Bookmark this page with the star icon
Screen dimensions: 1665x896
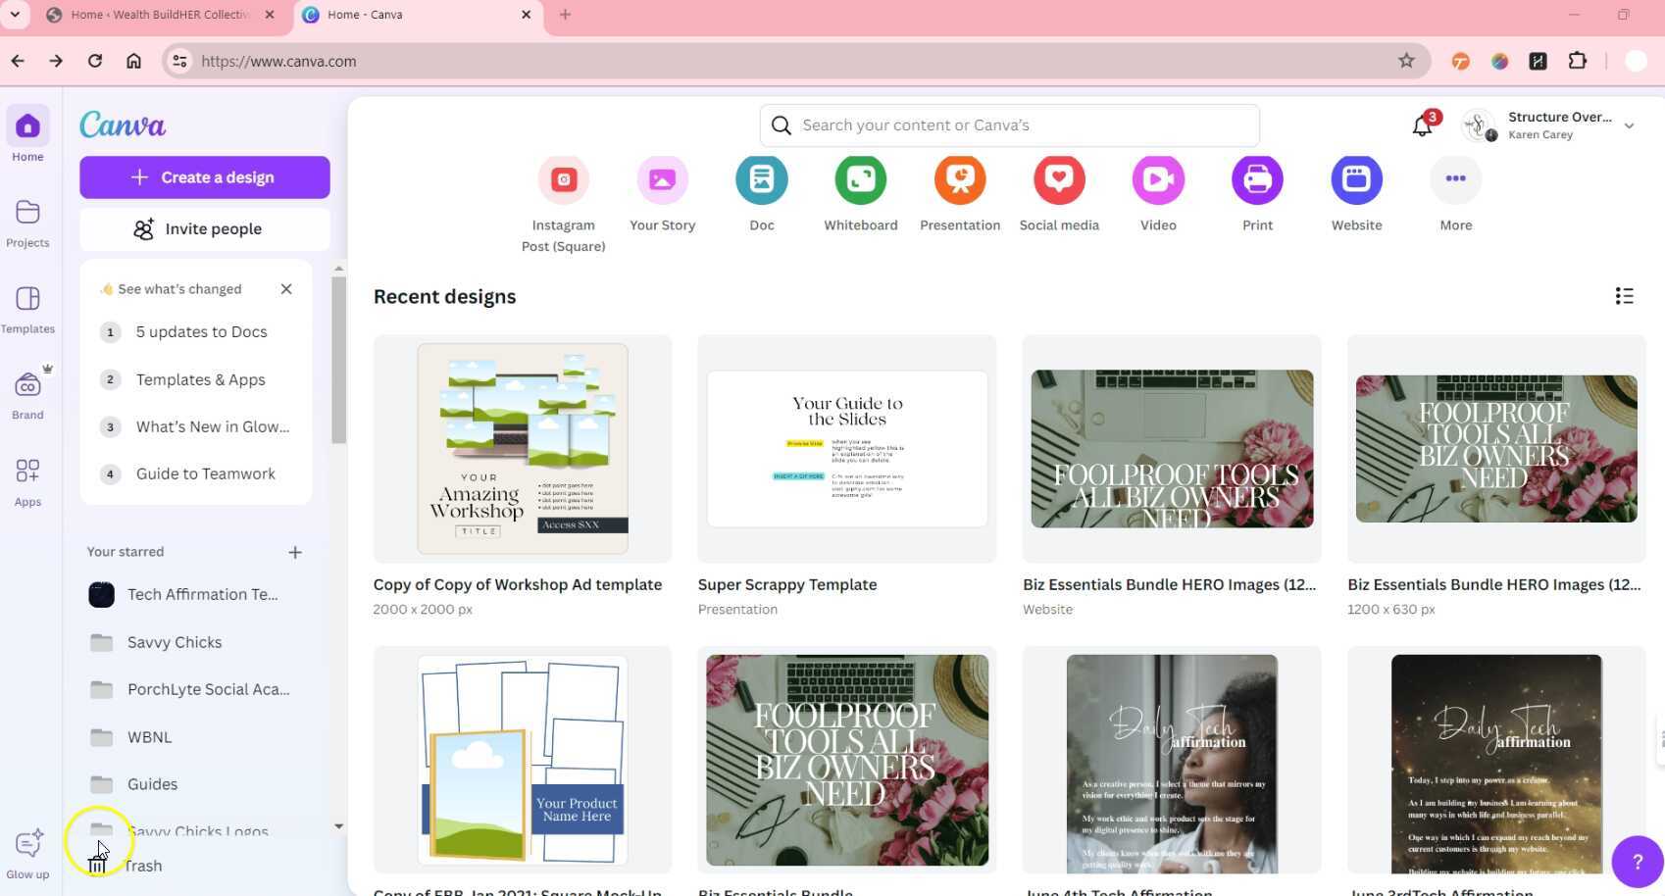pyautogui.click(x=1406, y=61)
